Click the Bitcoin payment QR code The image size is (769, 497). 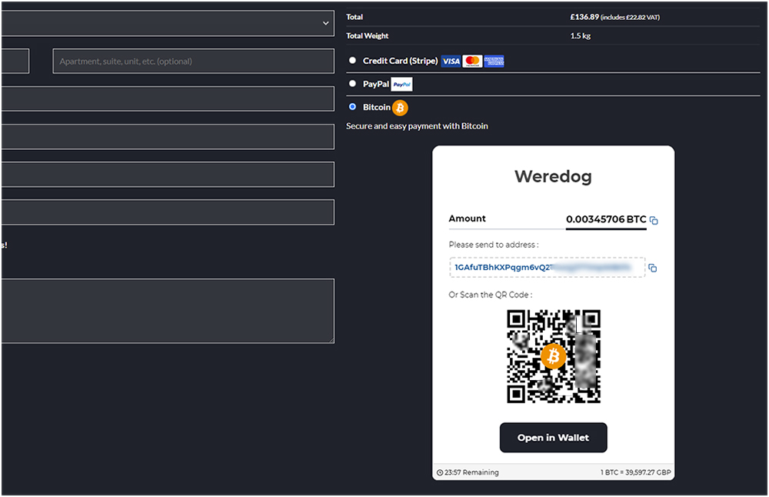(x=554, y=356)
